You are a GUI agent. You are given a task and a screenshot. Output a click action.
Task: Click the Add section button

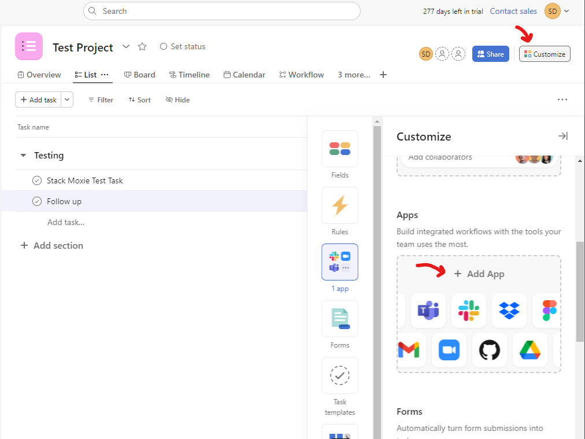point(52,246)
